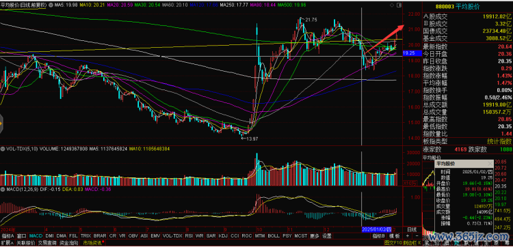Activate the MACD indicator tab

click(x=36, y=235)
